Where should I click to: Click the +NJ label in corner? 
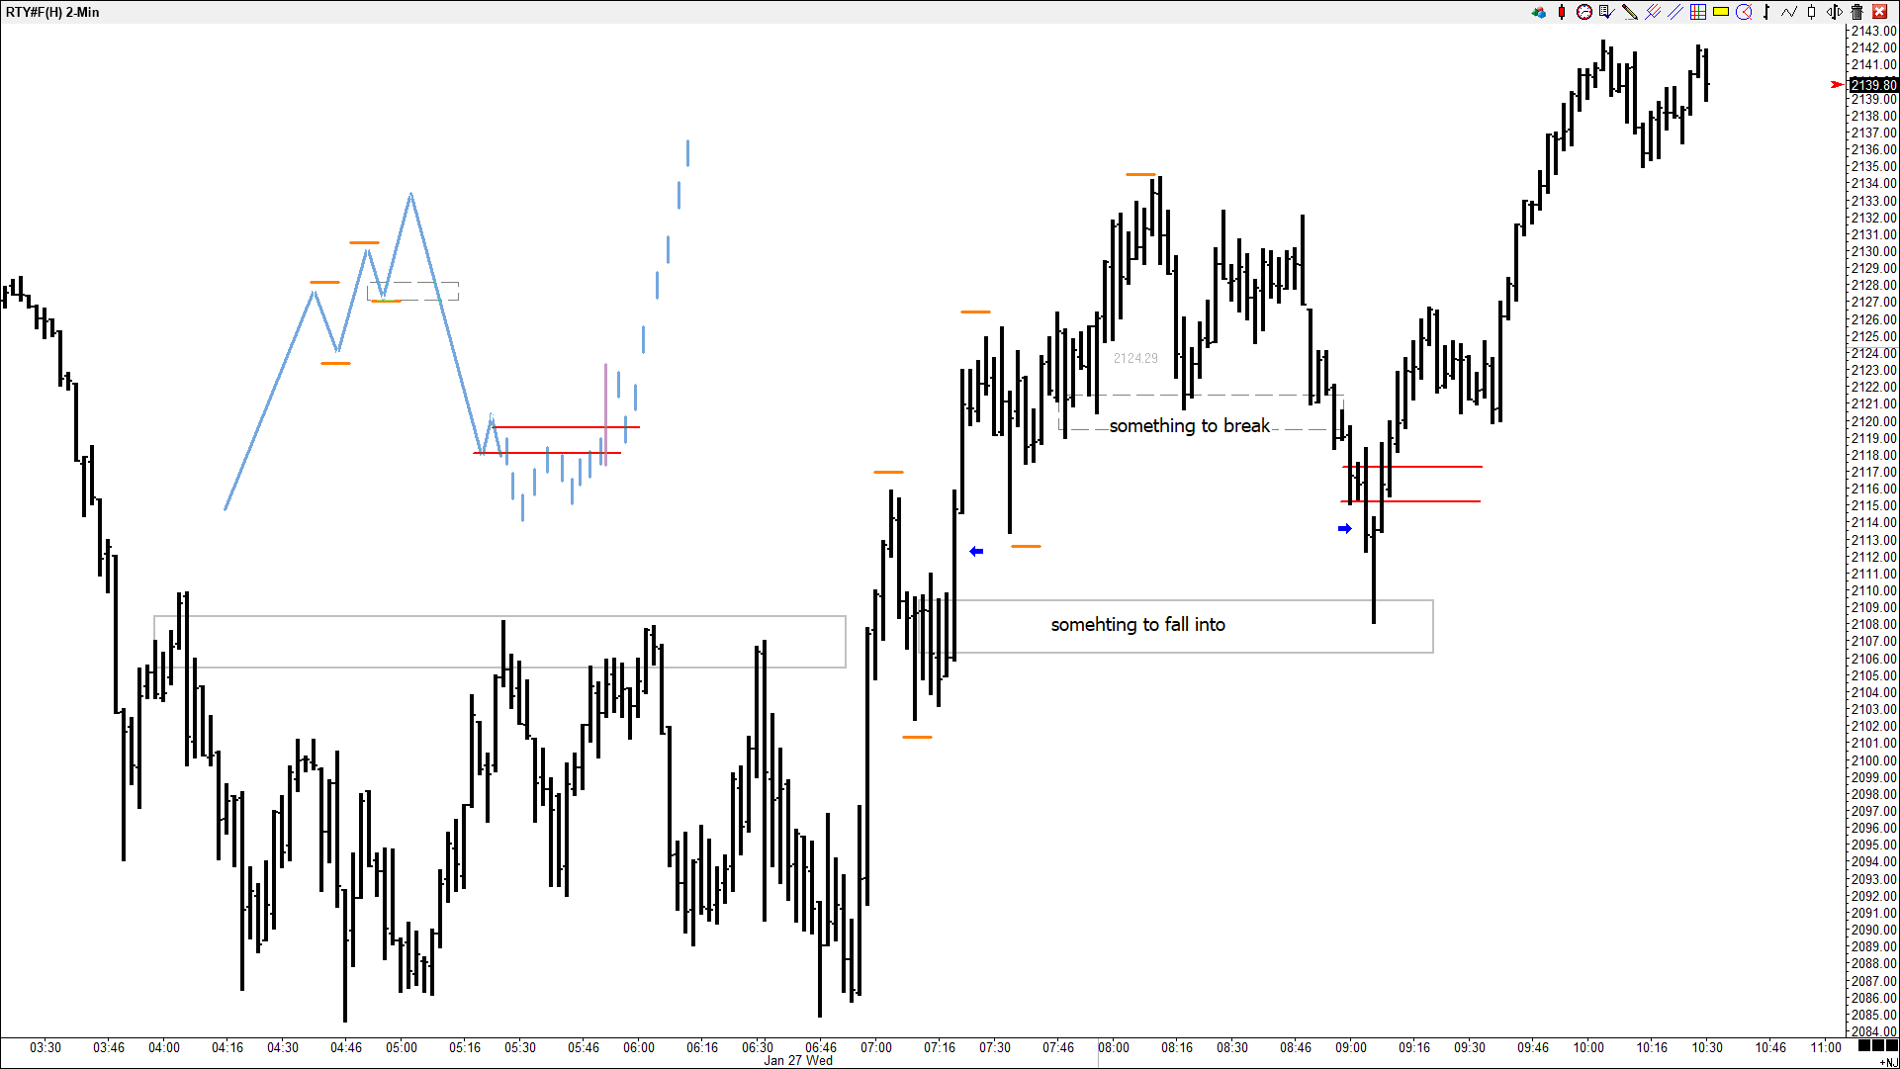(1888, 1062)
